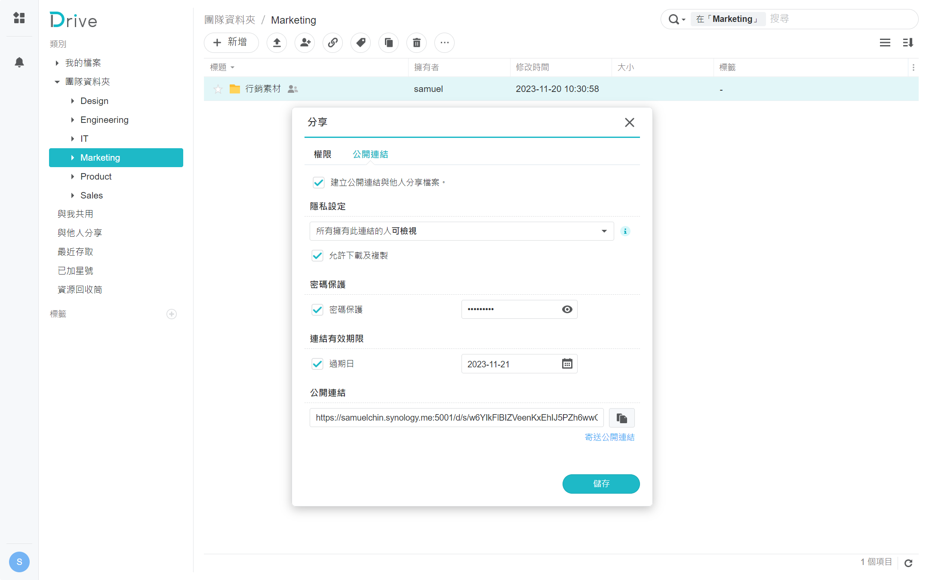Click the copy icon in toolbar
929x580 pixels.
388,43
